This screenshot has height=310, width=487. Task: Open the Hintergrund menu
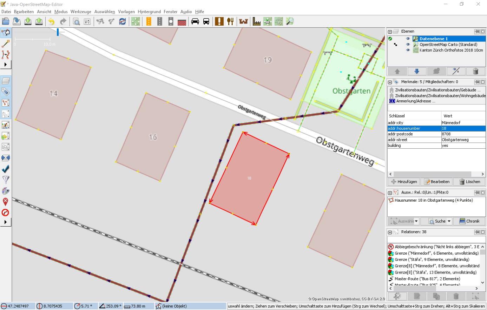[x=149, y=12]
